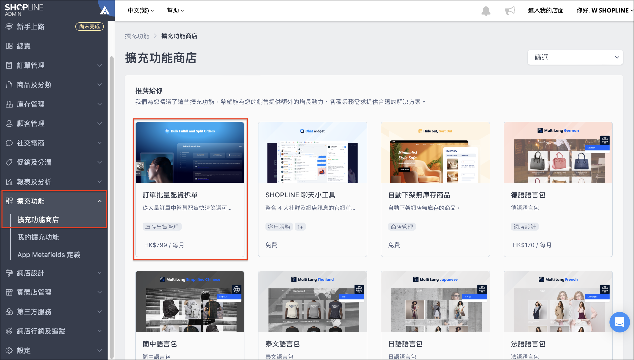Click the SHOPLINE Admin logo
Screen dimensions: 634x360
click(24, 10)
